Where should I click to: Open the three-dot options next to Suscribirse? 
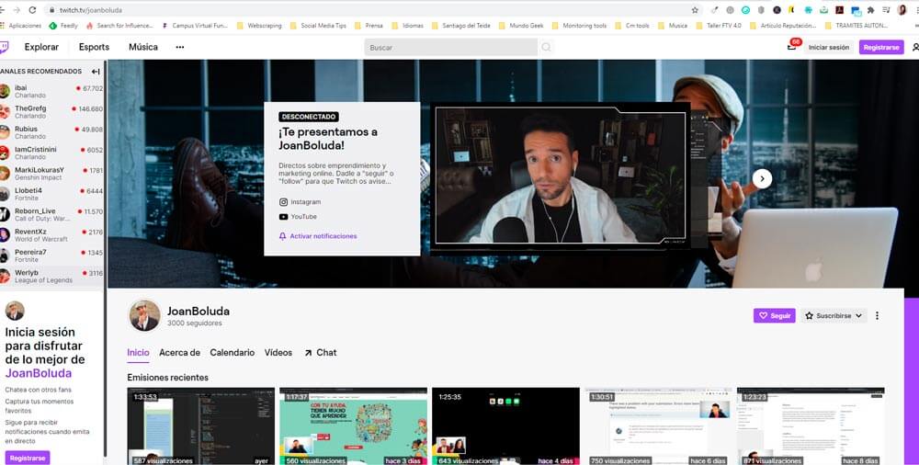tap(877, 315)
